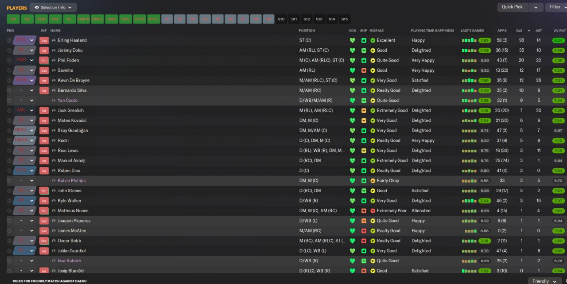The width and height of the screenshot is (567, 284).
Task: Expand the Quick Pick arrow menu
Action: tap(536, 7)
